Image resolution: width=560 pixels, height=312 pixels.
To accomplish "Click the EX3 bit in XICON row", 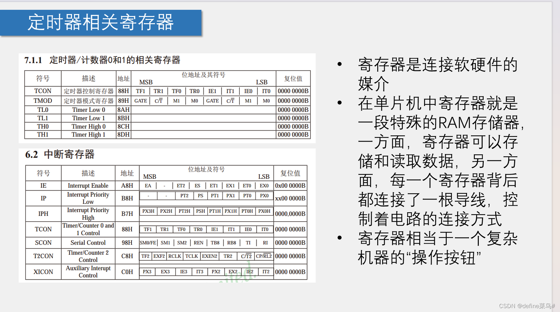I will [165, 272].
